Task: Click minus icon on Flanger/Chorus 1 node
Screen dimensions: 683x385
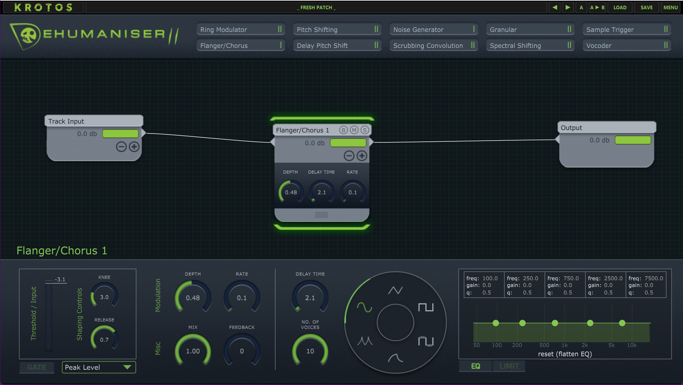Action: pyautogui.click(x=349, y=156)
